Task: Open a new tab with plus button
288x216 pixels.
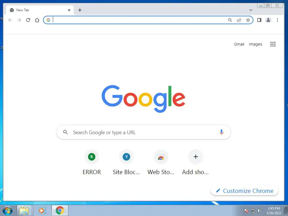Action: click(80, 10)
